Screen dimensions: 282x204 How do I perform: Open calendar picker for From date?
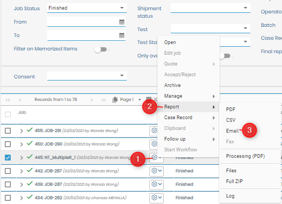pos(121,22)
